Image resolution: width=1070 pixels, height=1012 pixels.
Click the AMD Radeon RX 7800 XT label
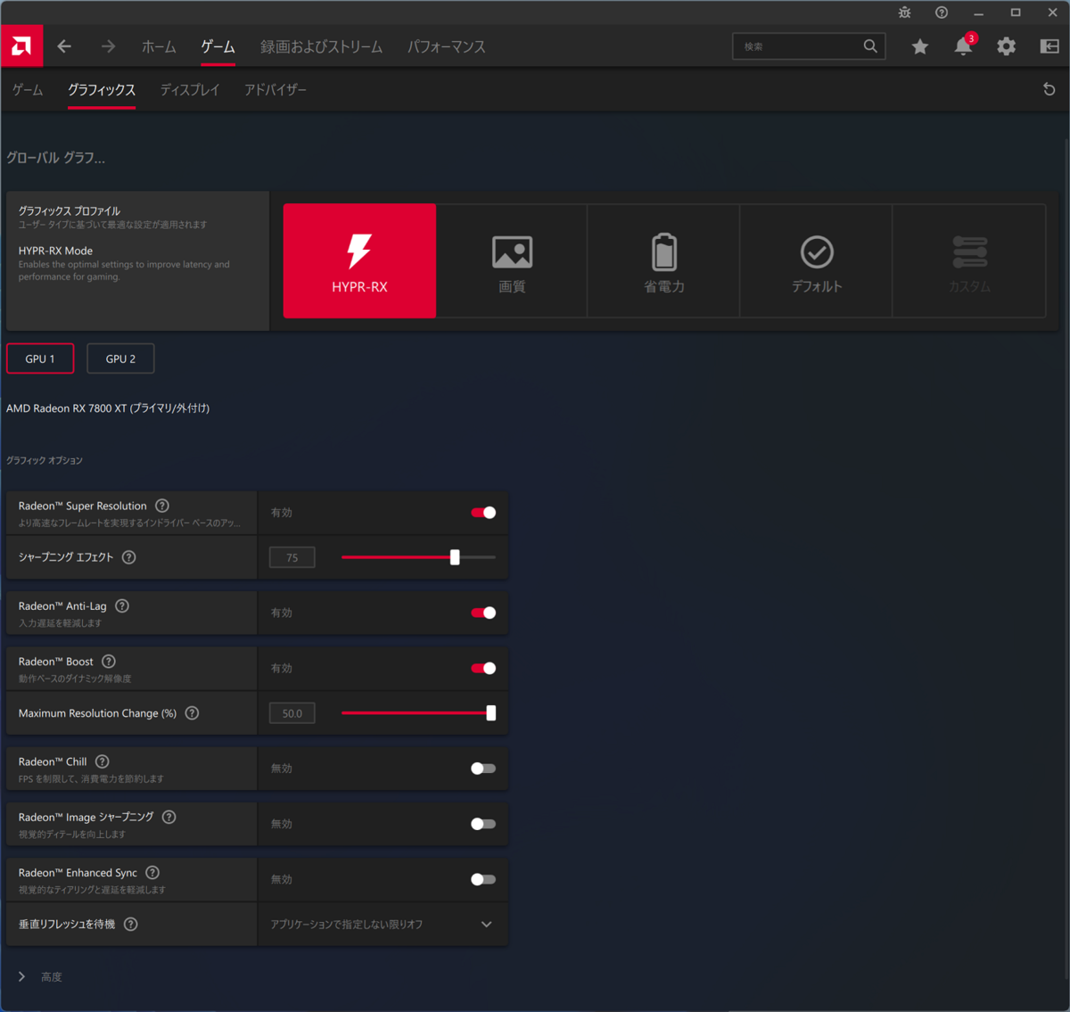108,408
